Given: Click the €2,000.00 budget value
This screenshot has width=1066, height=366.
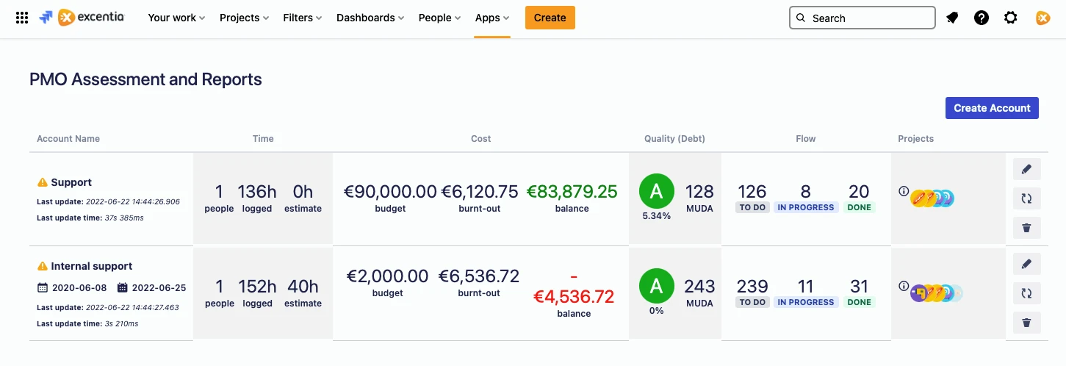Looking at the screenshot, I should pos(387,276).
